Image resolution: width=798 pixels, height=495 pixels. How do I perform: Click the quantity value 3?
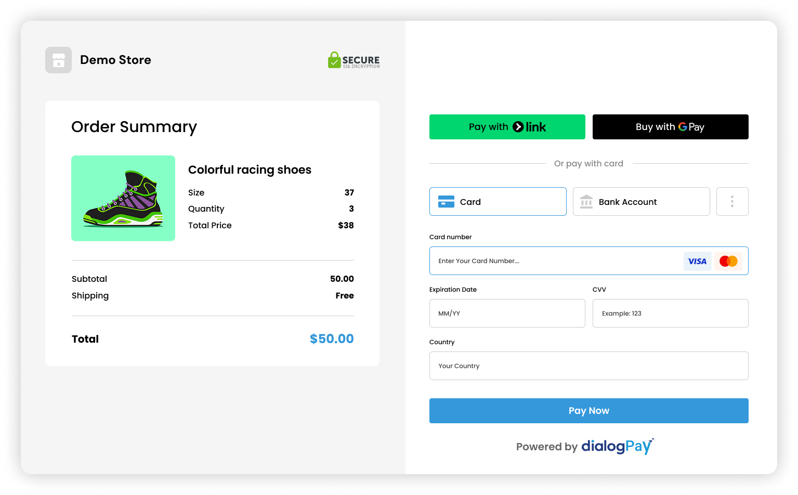click(351, 209)
